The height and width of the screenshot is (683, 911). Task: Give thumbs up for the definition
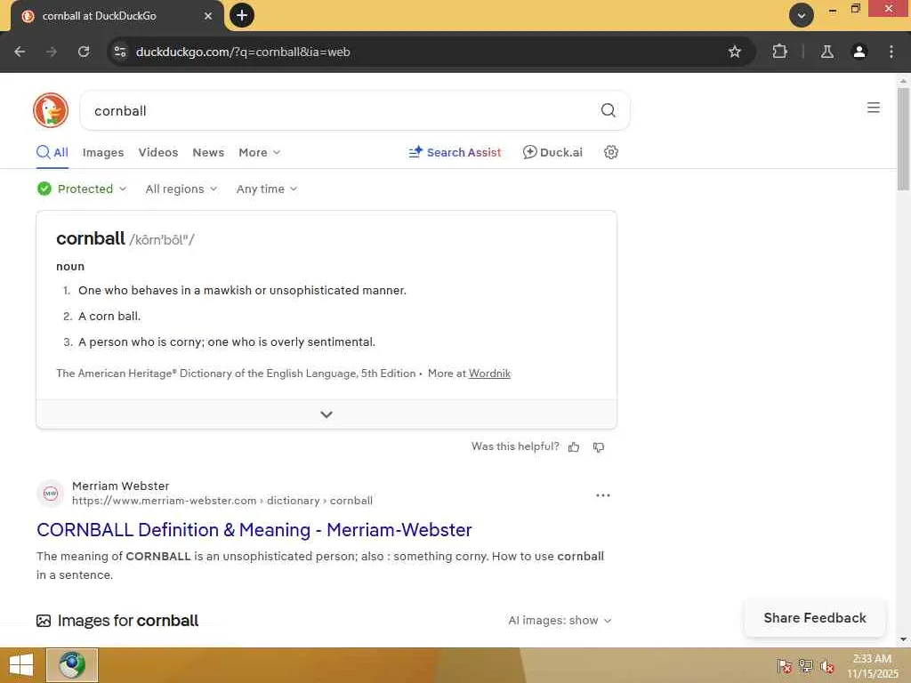tap(574, 447)
